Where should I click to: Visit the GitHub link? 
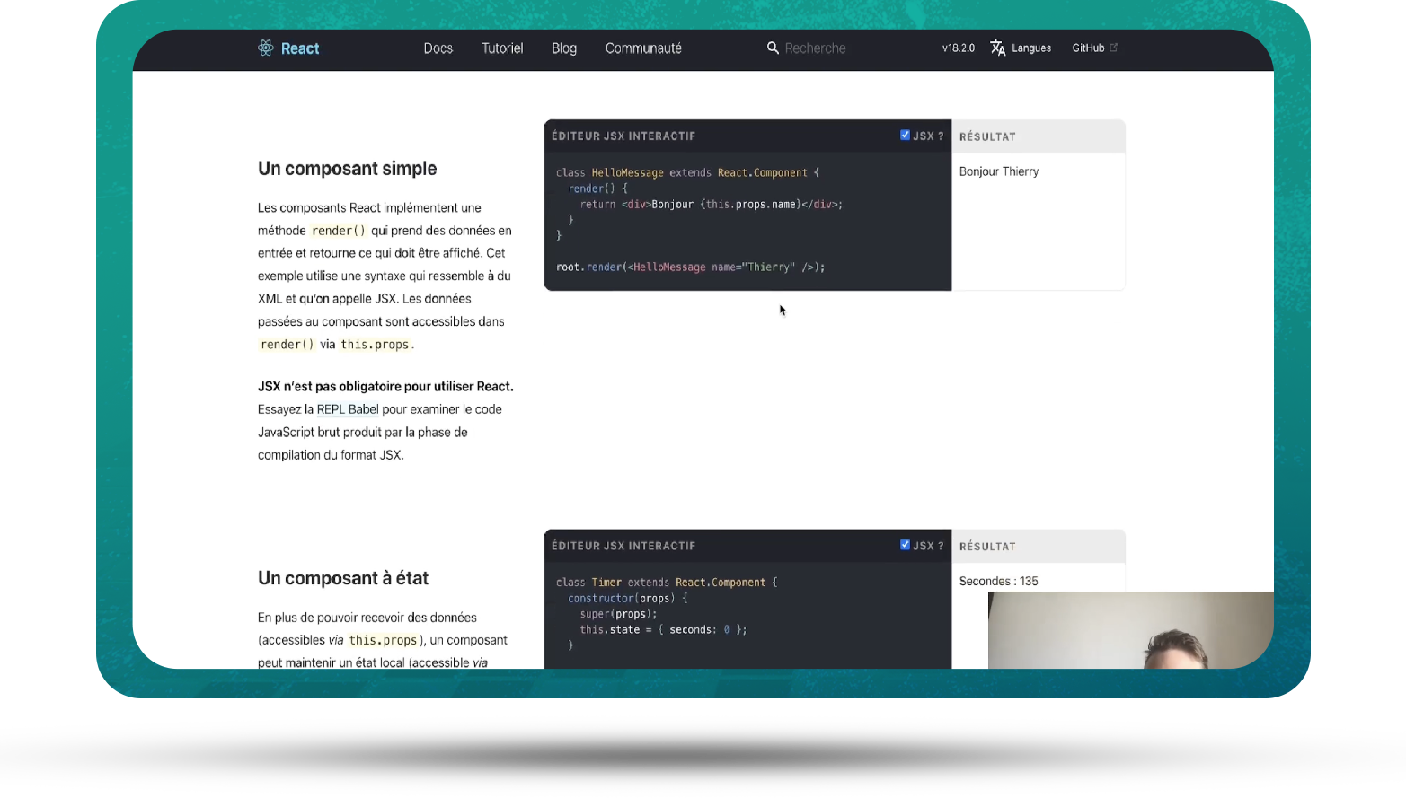pyautogui.click(x=1094, y=48)
